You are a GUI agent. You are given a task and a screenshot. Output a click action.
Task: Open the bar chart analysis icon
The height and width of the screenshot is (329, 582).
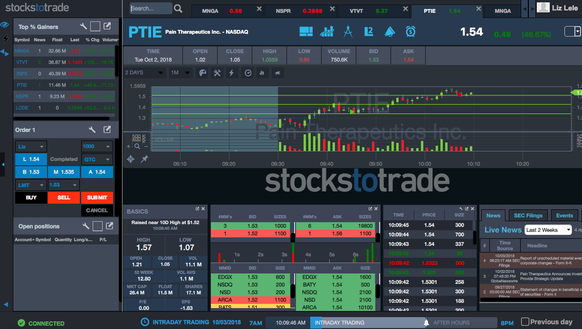point(327,32)
